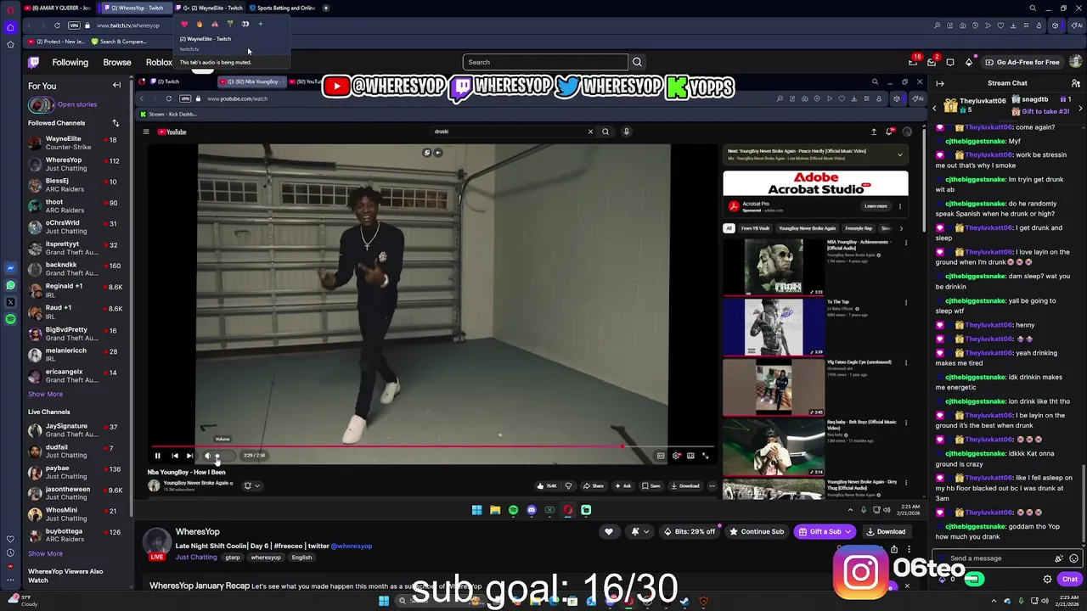
Task: Open the Browse tab
Action: coord(117,62)
